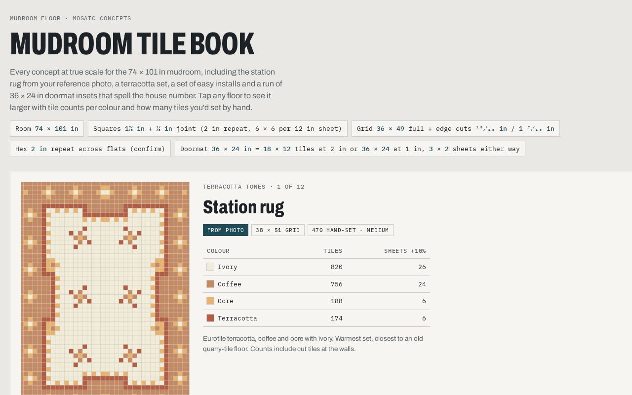Click the Eurotile terracotta description paragraph
The width and height of the screenshot is (632, 395).
coord(313,344)
